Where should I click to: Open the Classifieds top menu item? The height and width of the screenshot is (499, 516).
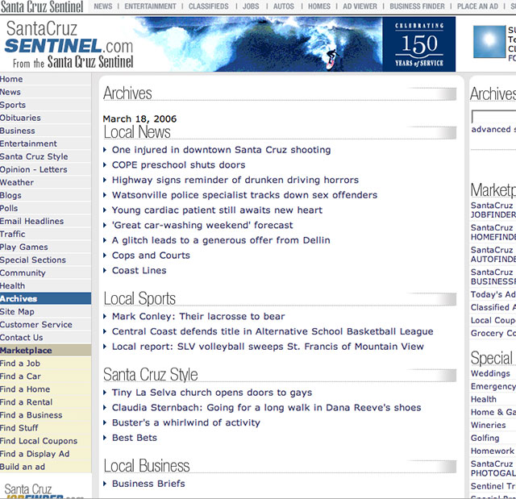pyautogui.click(x=209, y=6)
